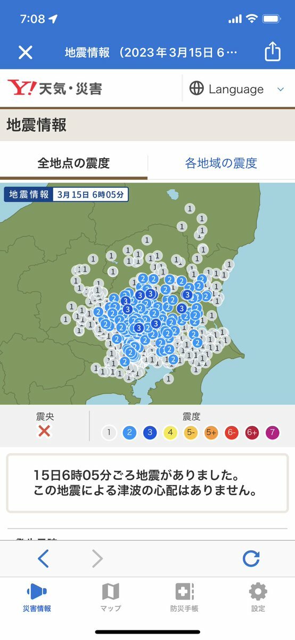The height and width of the screenshot is (640, 295).
Task: Click the 震度 5+ orange legend swatch
Action: pyautogui.click(x=211, y=433)
